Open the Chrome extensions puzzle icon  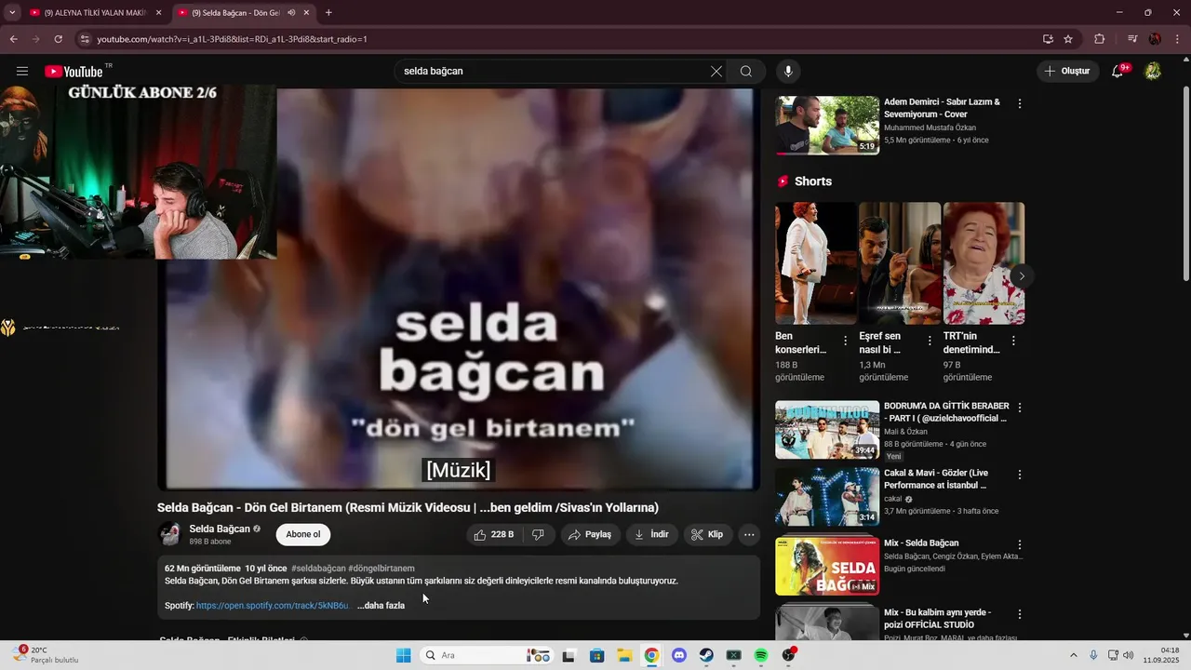[1099, 39]
